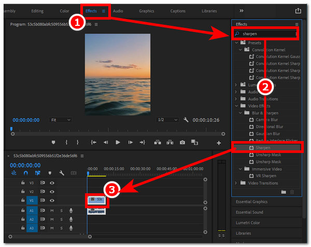Open timeline display settings wrench
Screen dimensions: 311x247
click(62, 173)
